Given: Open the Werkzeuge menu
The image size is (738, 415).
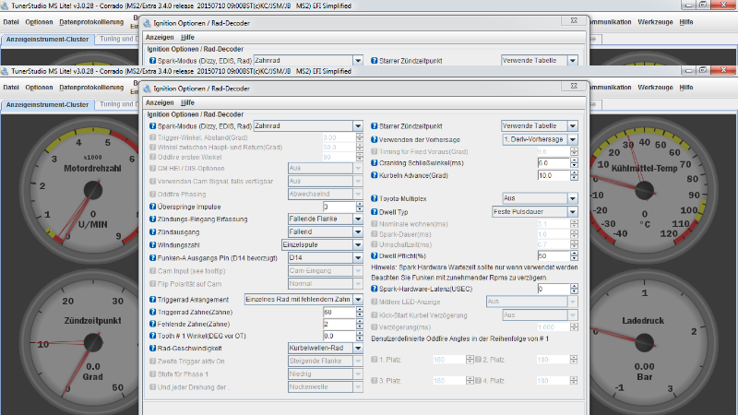Looking at the screenshot, I should coord(655,87).
